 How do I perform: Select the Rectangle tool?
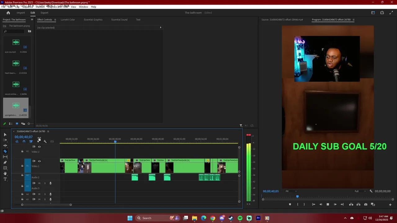(5, 168)
